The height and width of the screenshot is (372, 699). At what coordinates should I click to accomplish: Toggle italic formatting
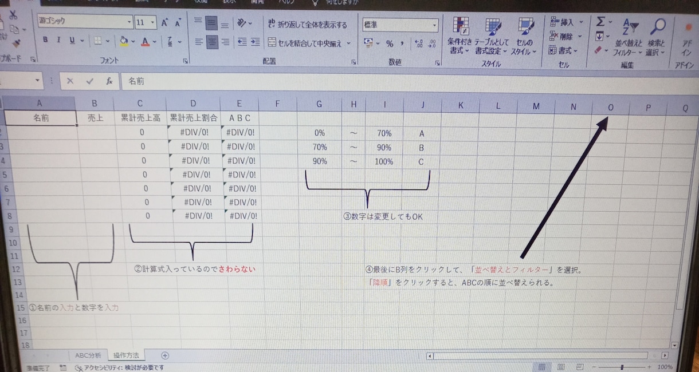(59, 41)
